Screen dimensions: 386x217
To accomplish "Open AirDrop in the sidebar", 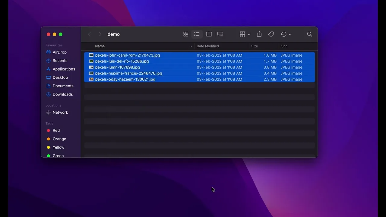I will [x=60, y=52].
